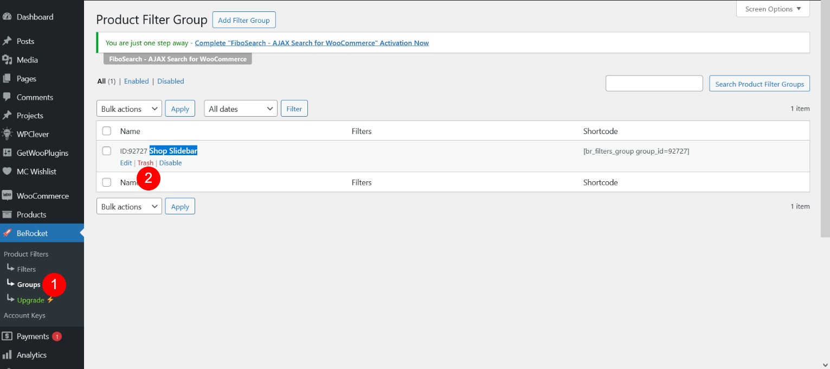830x369 pixels.
Task: Click the Products archive icon
Action: tap(7, 214)
